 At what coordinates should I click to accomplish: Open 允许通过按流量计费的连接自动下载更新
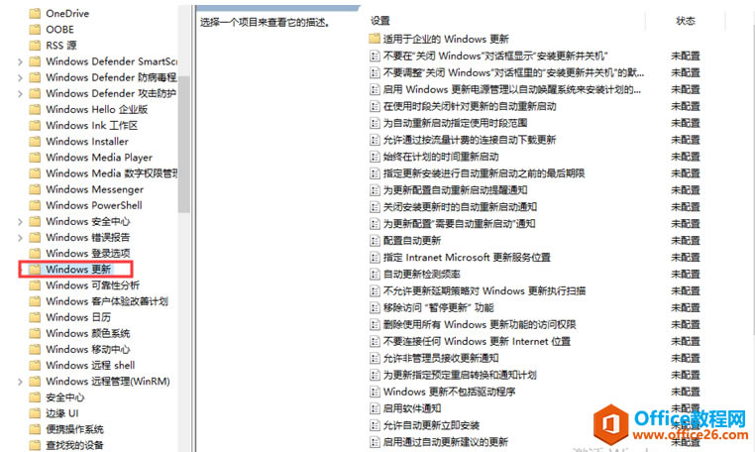(470, 140)
